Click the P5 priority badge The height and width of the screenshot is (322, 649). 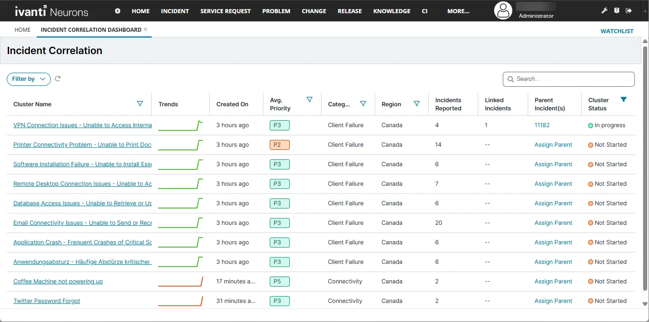pos(279,282)
